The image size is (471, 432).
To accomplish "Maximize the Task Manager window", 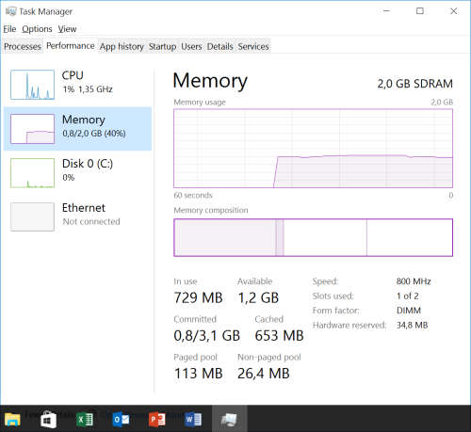I will tap(420, 11).
